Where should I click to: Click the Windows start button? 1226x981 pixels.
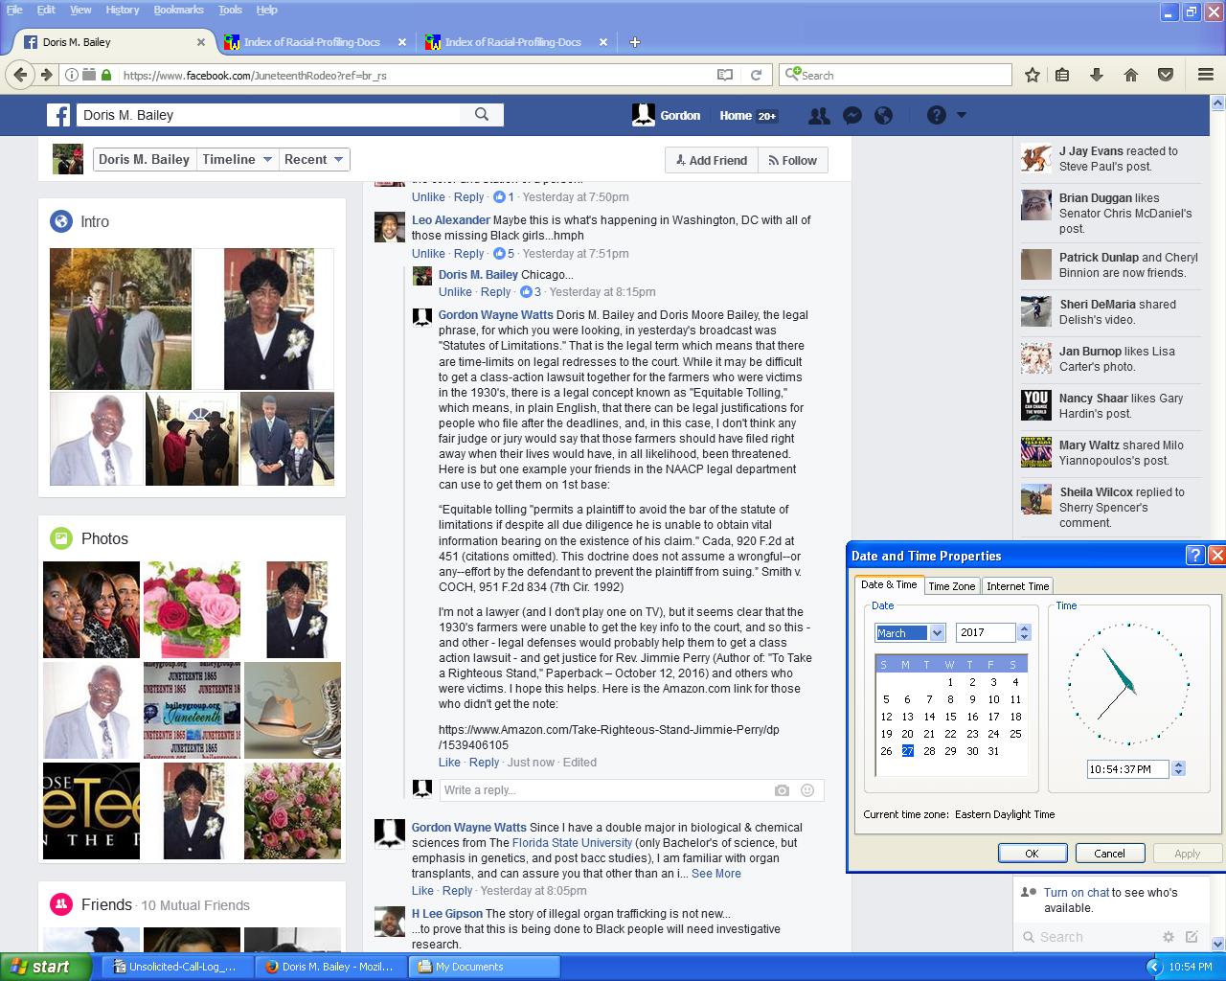coord(39,967)
